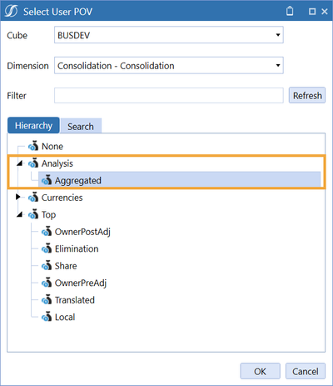Click the clipboard icon in title bar
333x386 pixels.
[x=290, y=11]
